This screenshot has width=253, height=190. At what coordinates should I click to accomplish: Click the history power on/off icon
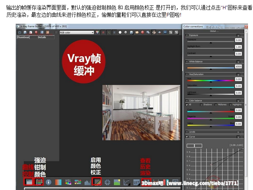pos(20,32)
